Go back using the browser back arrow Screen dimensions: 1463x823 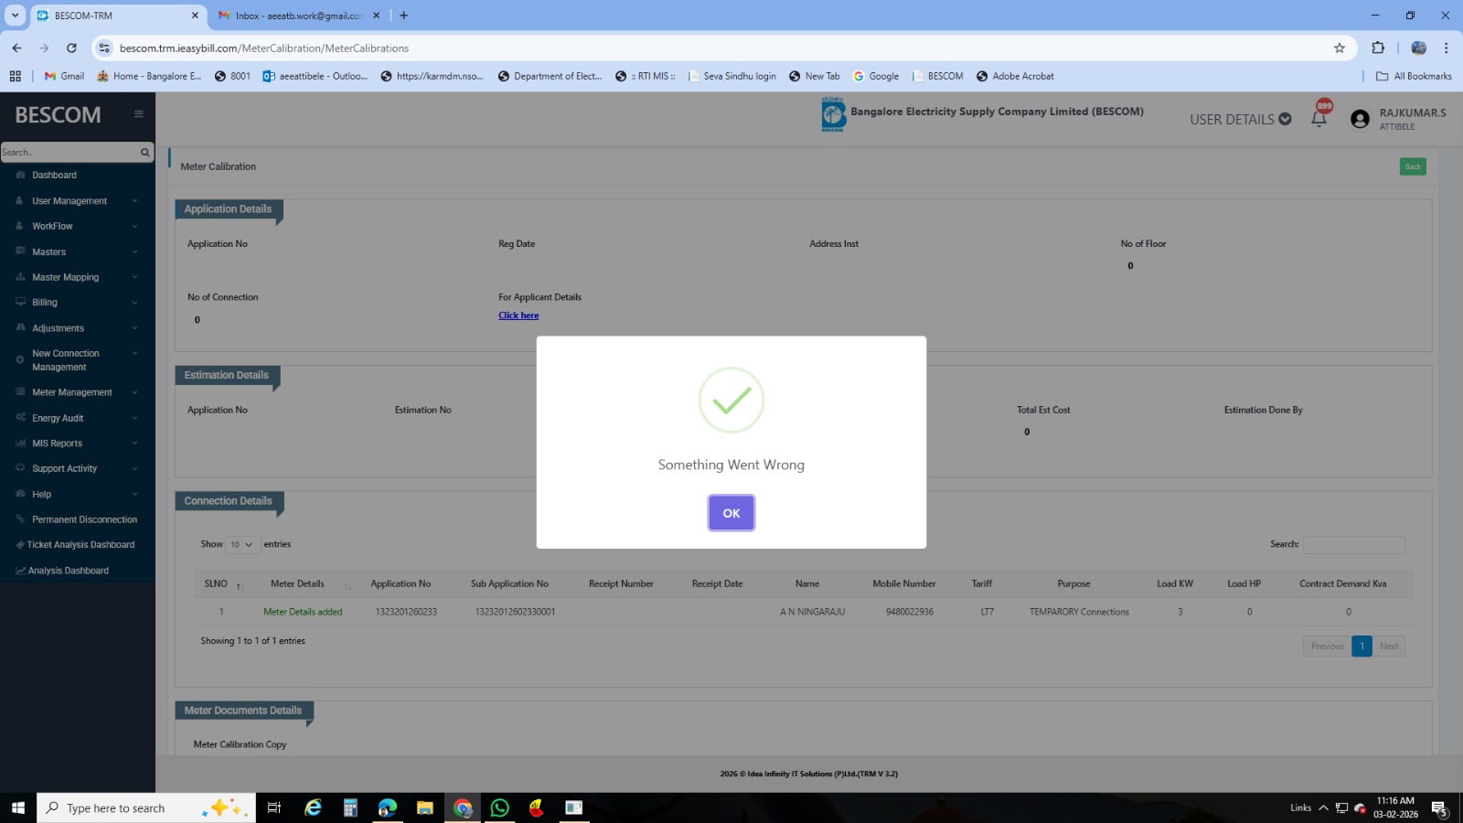[x=16, y=48]
